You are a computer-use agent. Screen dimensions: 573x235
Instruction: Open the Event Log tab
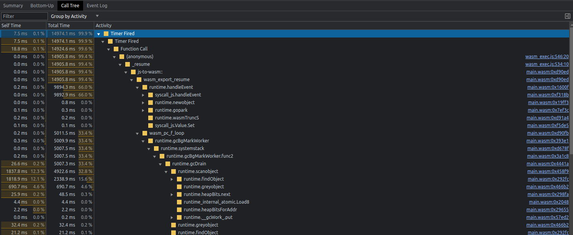tap(97, 5)
